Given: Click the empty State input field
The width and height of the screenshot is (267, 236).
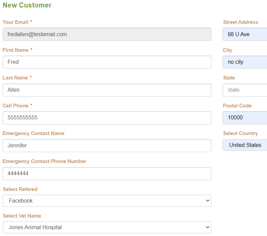Looking at the screenshot, I should [245, 90].
